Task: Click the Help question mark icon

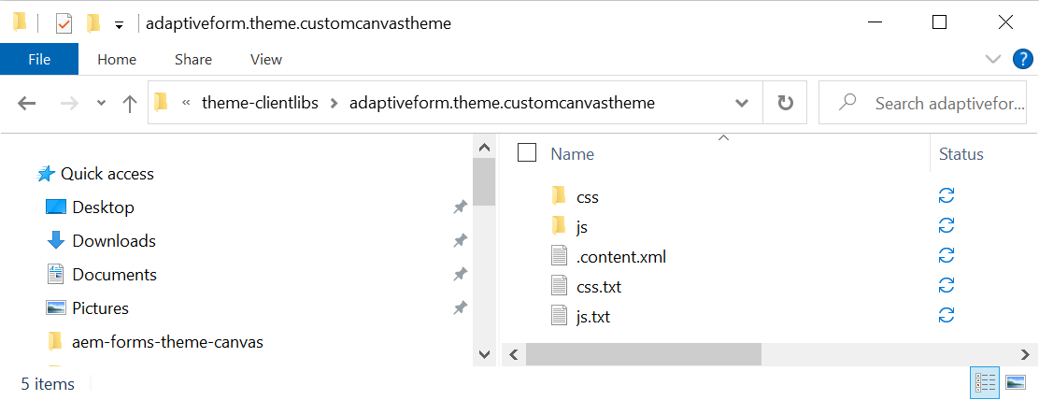Action: coord(1023,59)
